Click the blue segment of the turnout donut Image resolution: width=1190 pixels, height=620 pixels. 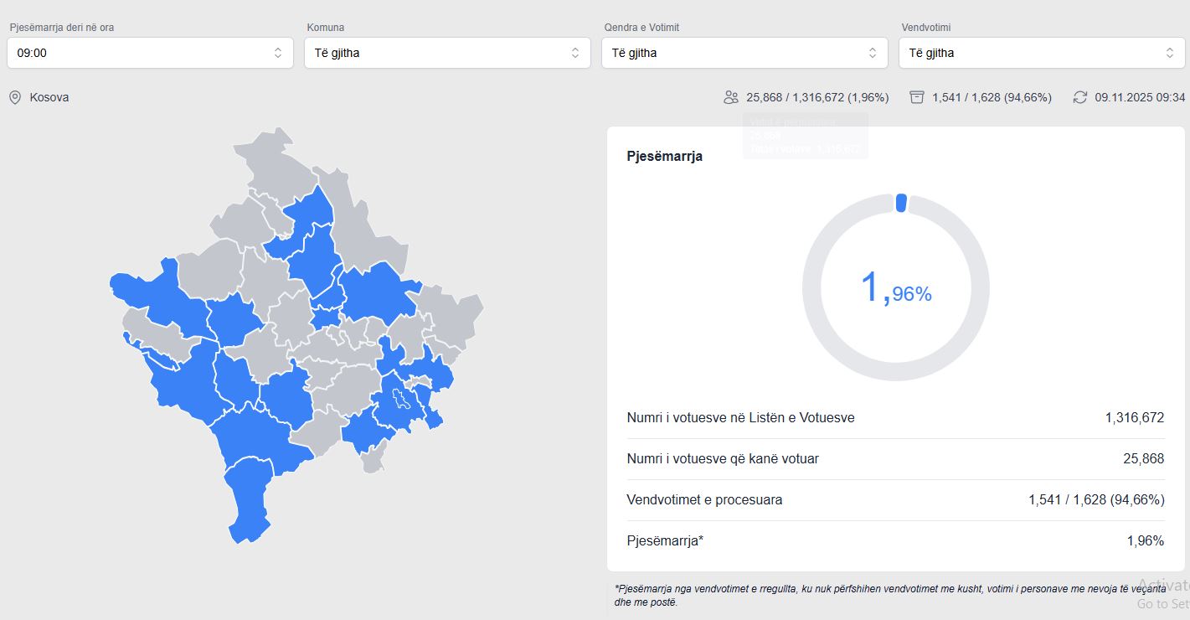click(901, 203)
